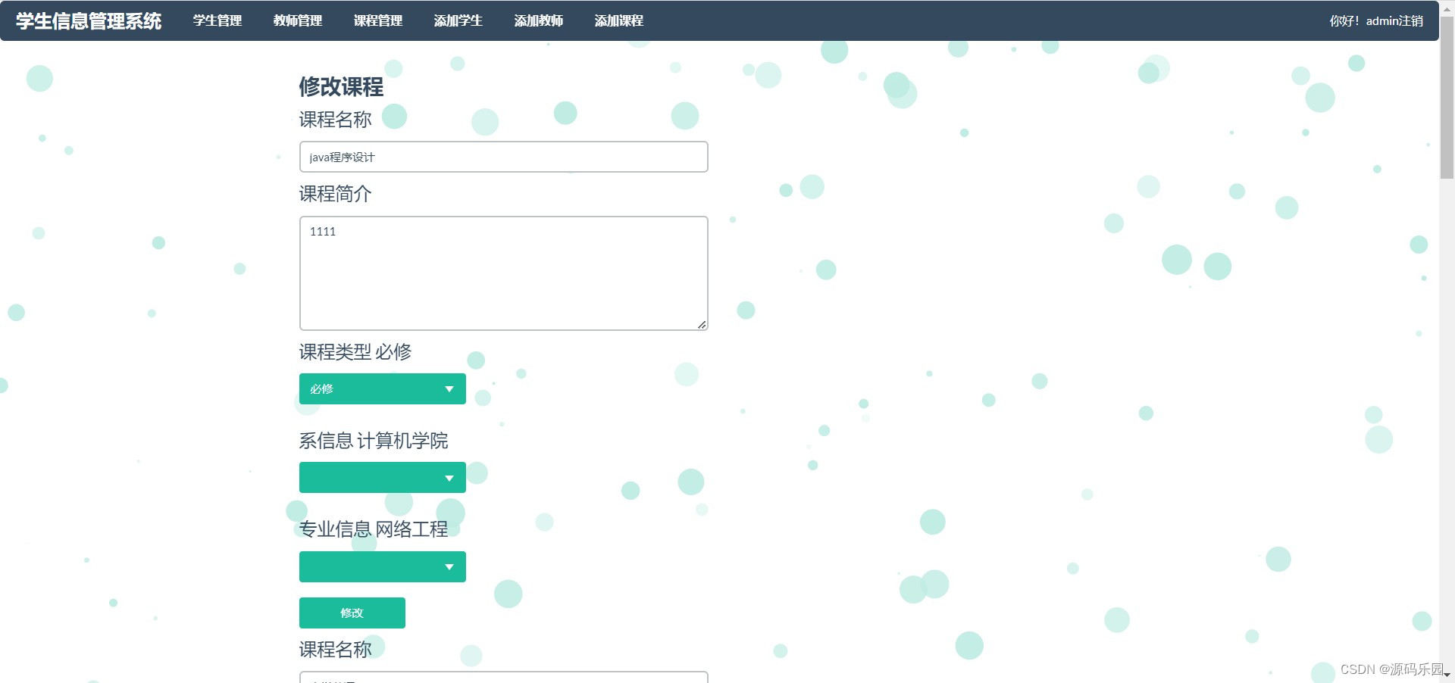Open the 课程类型 必修 dropdown
Image resolution: width=1455 pixels, height=683 pixels.
[382, 388]
